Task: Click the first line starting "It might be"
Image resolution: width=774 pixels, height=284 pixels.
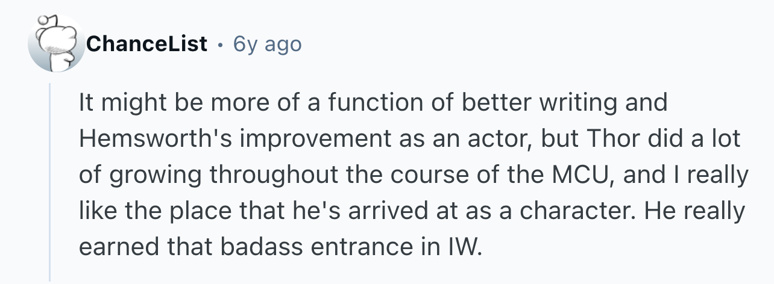Action: [373, 103]
